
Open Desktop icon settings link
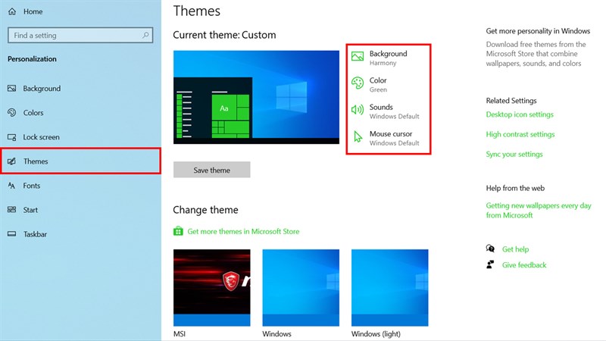click(520, 114)
